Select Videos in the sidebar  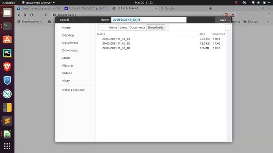click(x=67, y=73)
